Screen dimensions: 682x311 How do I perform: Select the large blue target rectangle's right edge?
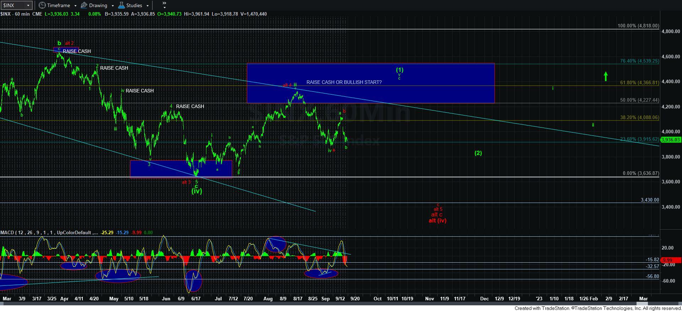click(494, 83)
